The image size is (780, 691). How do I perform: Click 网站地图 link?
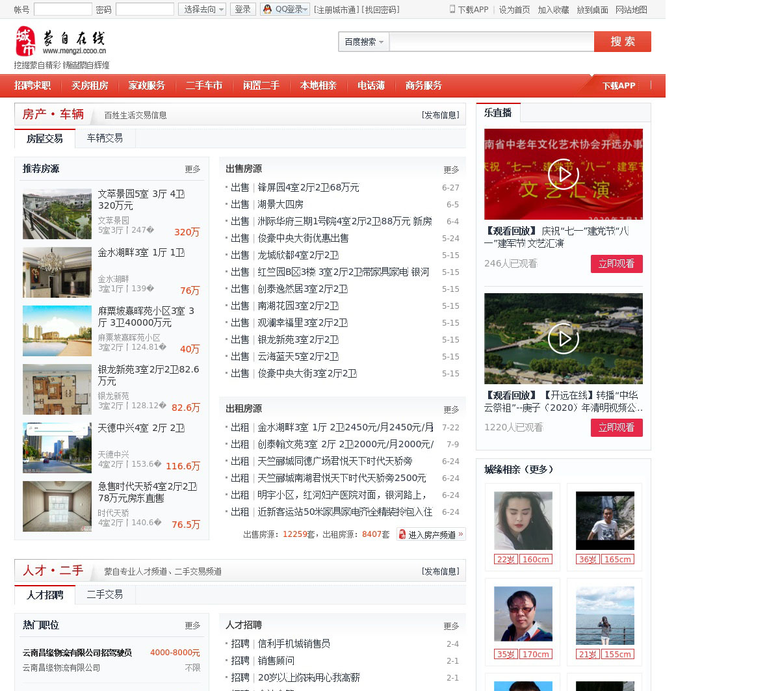tap(631, 10)
